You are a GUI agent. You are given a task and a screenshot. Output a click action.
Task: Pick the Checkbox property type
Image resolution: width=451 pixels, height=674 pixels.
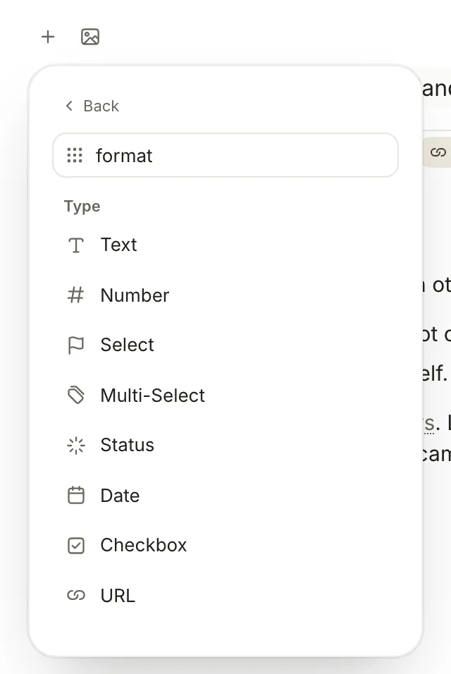pyautogui.click(x=225, y=546)
